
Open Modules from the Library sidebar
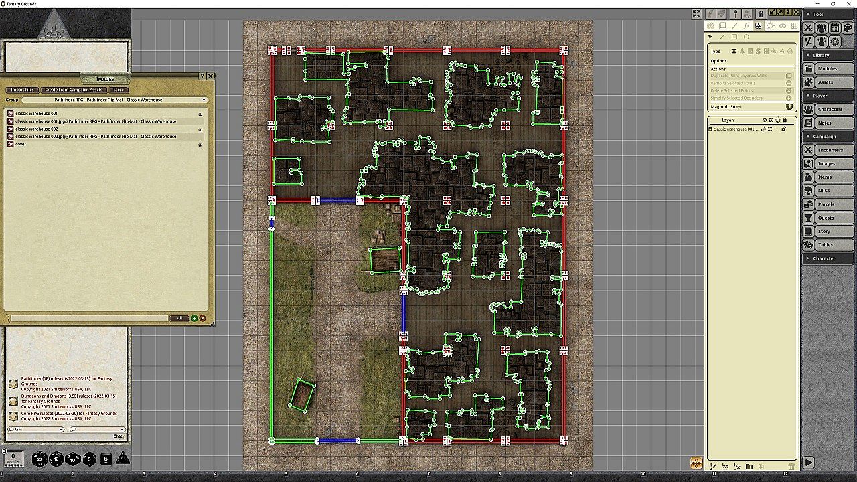pyautogui.click(x=828, y=69)
